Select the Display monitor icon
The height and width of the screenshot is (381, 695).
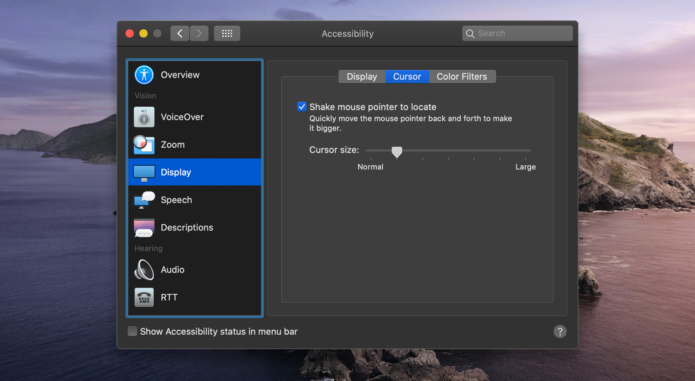click(x=143, y=172)
